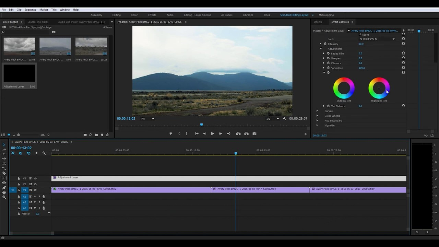Expand the Curves section
The width and height of the screenshot is (439, 247).
317,111
